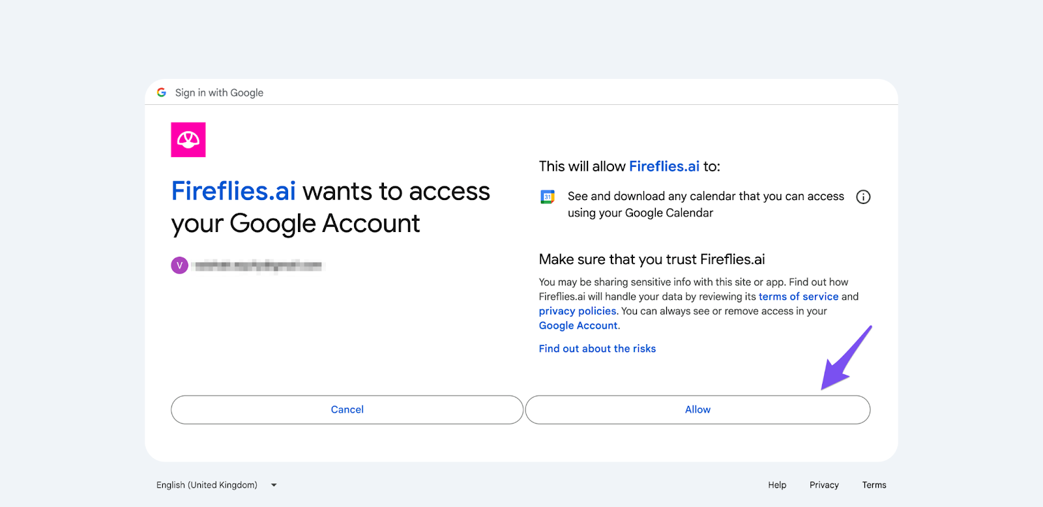Click the Google G logo
Viewport: 1043px width, 507px height.
pyautogui.click(x=162, y=93)
